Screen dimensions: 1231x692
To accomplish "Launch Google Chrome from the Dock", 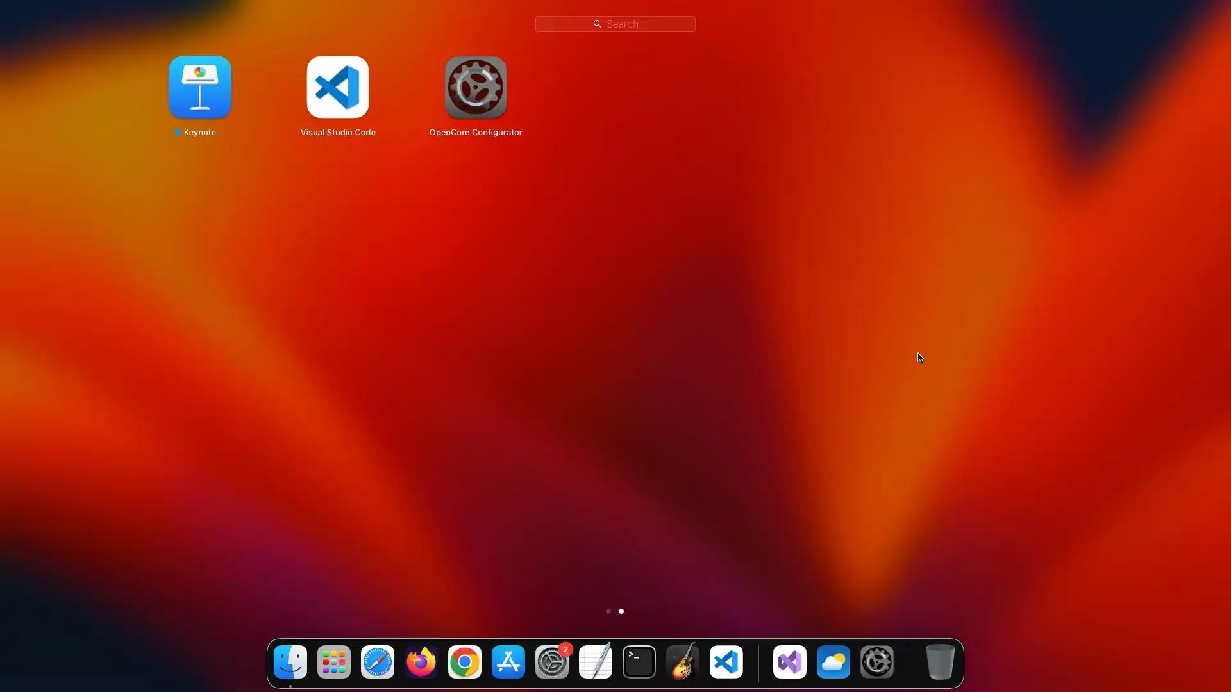I will [x=465, y=662].
